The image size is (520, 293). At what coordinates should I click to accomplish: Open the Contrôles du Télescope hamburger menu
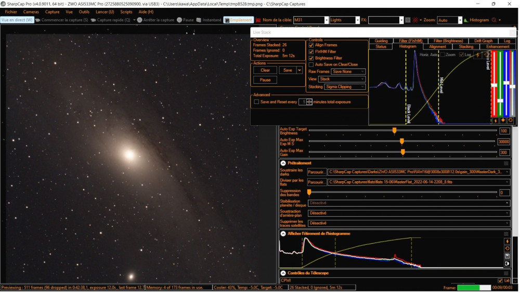[506, 273]
